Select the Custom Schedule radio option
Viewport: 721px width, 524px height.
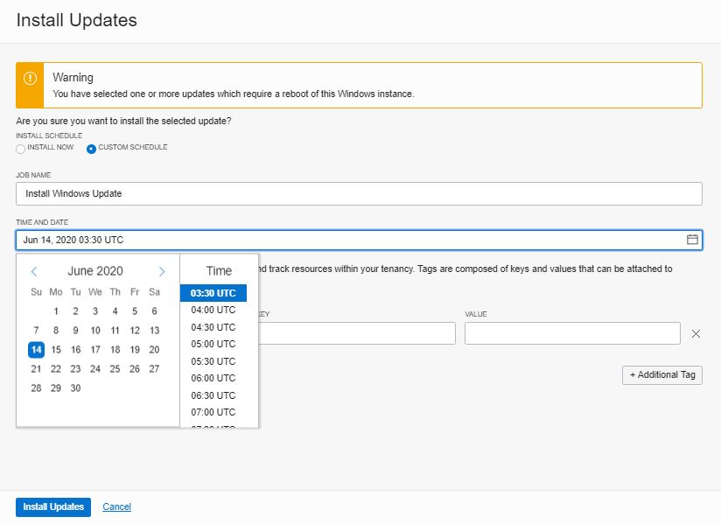pos(91,148)
